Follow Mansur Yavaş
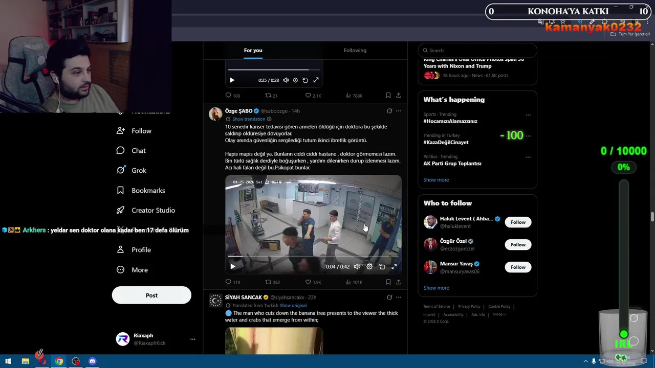This screenshot has height=368, width=655. pos(518,267)
